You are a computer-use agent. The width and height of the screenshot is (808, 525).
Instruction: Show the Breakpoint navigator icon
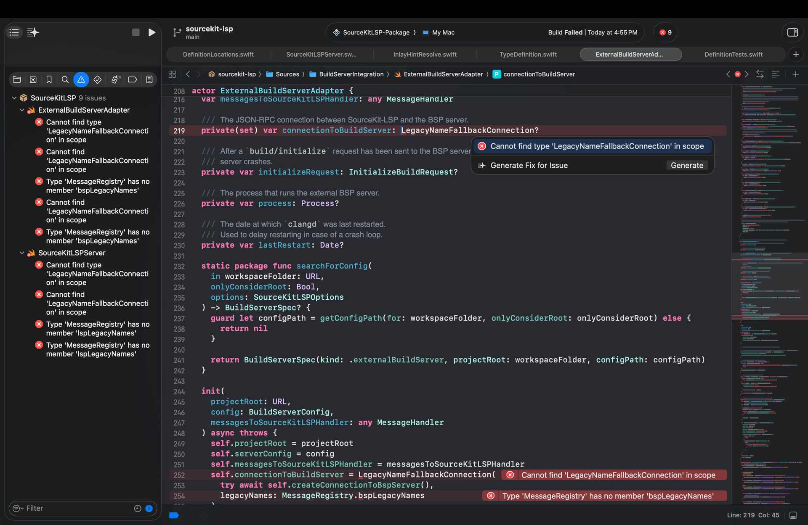(x=132, y=79)
